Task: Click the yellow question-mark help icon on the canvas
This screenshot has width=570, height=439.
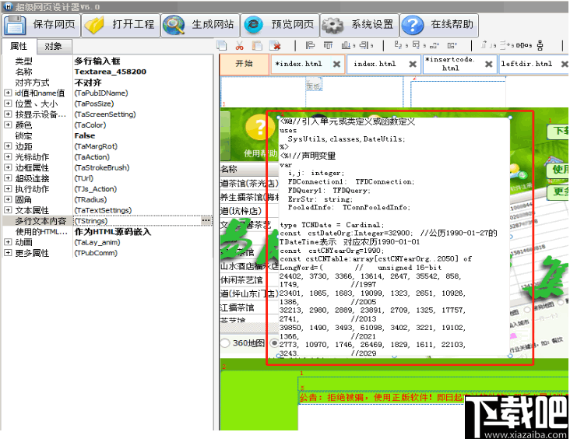Action: (260, 128)
